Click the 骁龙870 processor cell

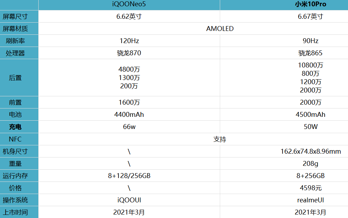point(129,53)
